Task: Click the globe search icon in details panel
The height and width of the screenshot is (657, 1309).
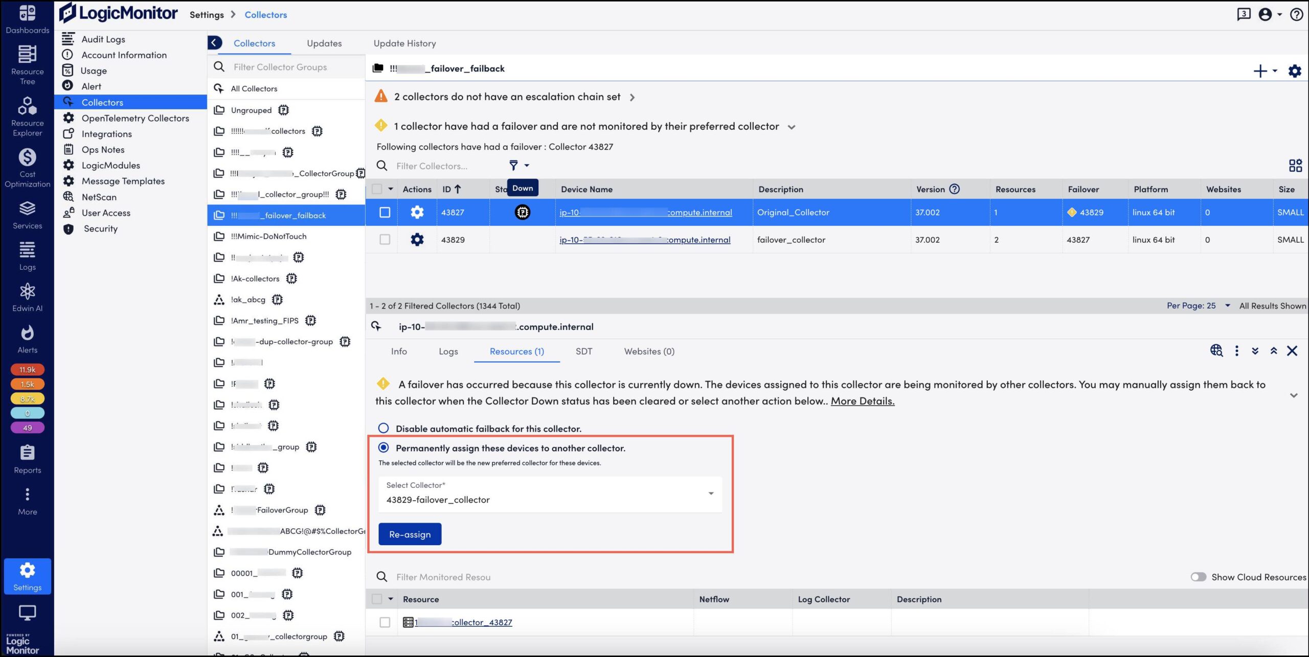Action: tap(1216, 350)
